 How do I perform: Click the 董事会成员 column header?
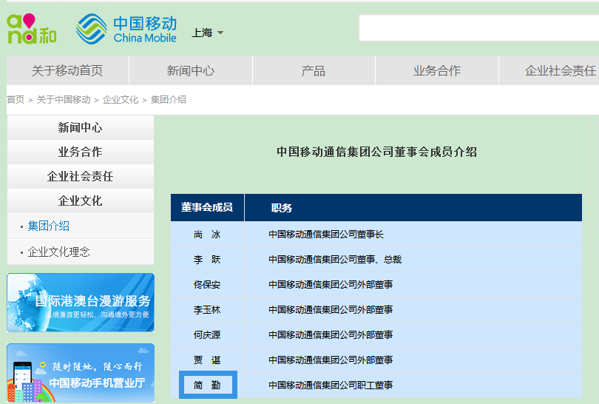[x=207, y=207]
